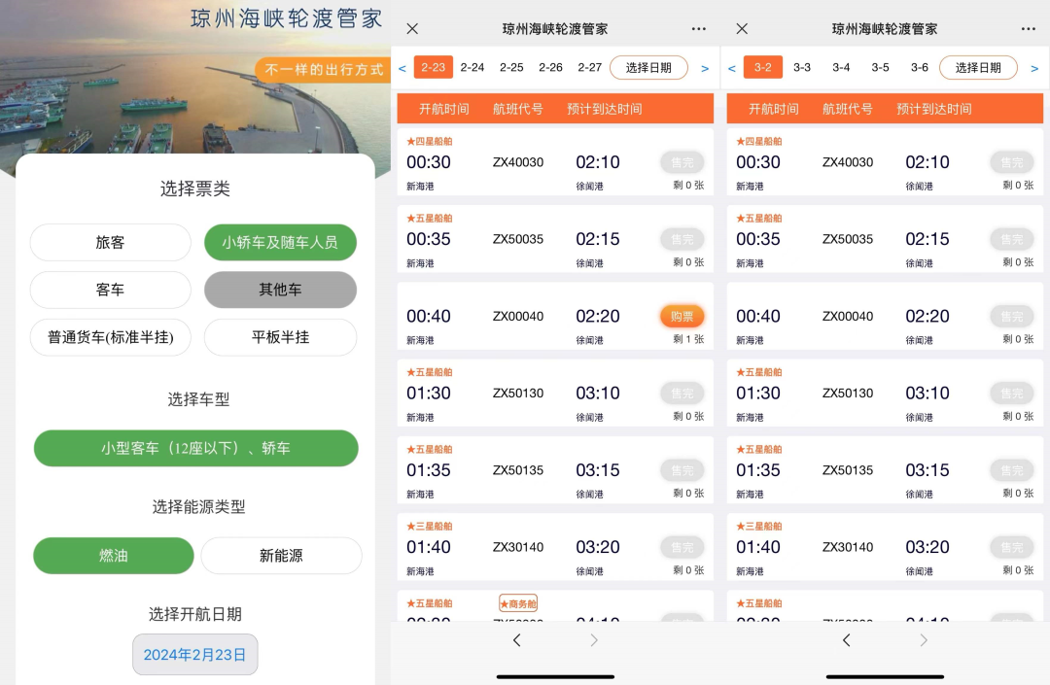Close the middle panel with X icon
The image size is (1050, 685).
click(x=412, y=29)
